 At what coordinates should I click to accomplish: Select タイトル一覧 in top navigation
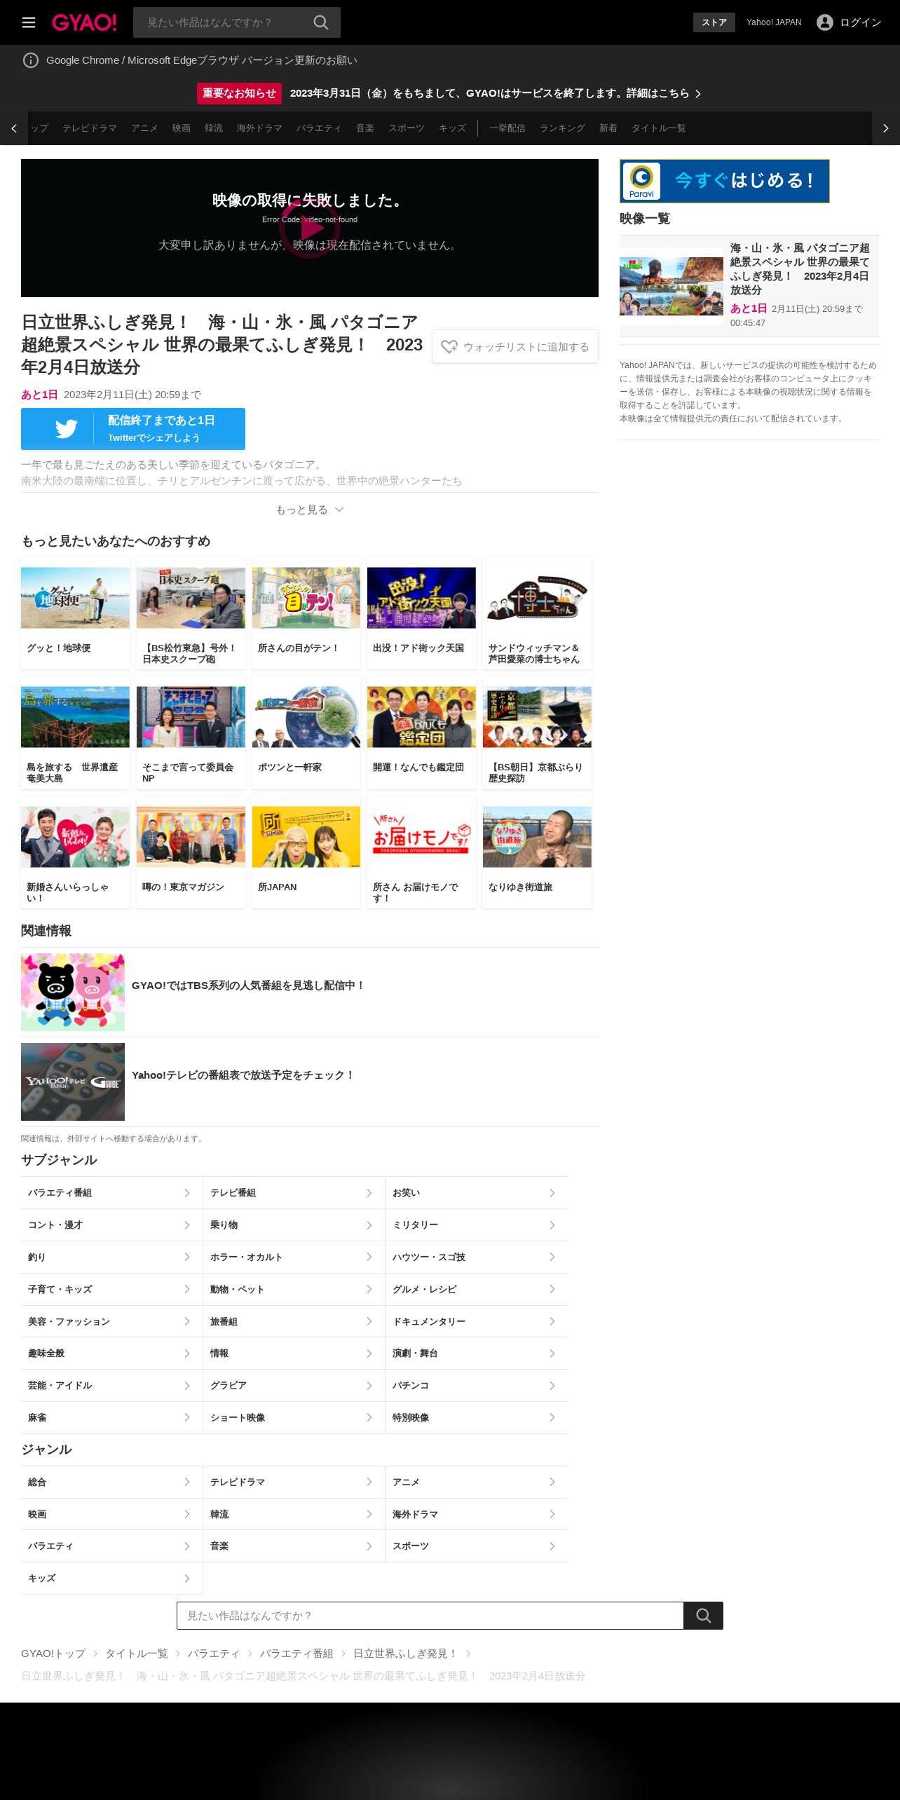(x=659, y=128)
